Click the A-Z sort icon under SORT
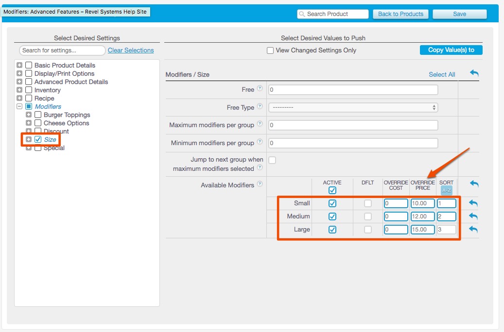504x332 pixels. 446,191
